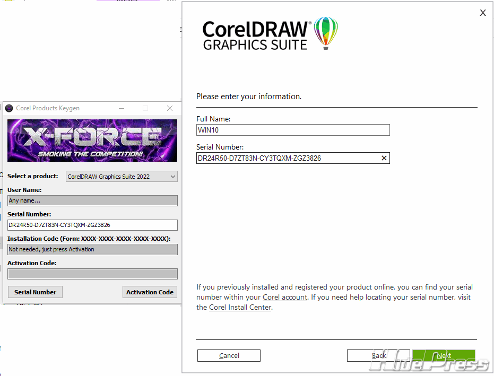Close the CorelDRAW installer dialog
Viewport: 494px width, 376px height.
pos(482,13)
